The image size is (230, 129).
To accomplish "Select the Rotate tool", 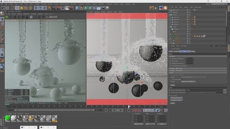I will [26, 8].
